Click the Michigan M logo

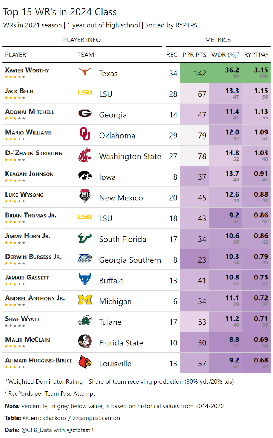[85, 300]
